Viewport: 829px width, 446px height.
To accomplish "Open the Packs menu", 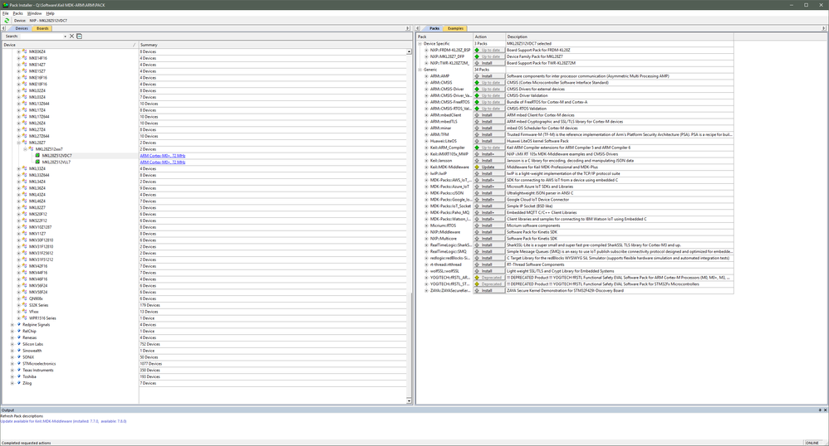I will pos(17,13).
